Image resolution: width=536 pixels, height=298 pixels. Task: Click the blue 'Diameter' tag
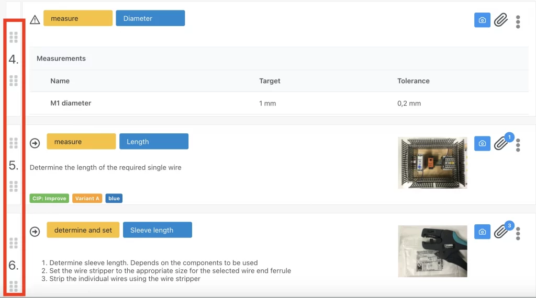150,18
